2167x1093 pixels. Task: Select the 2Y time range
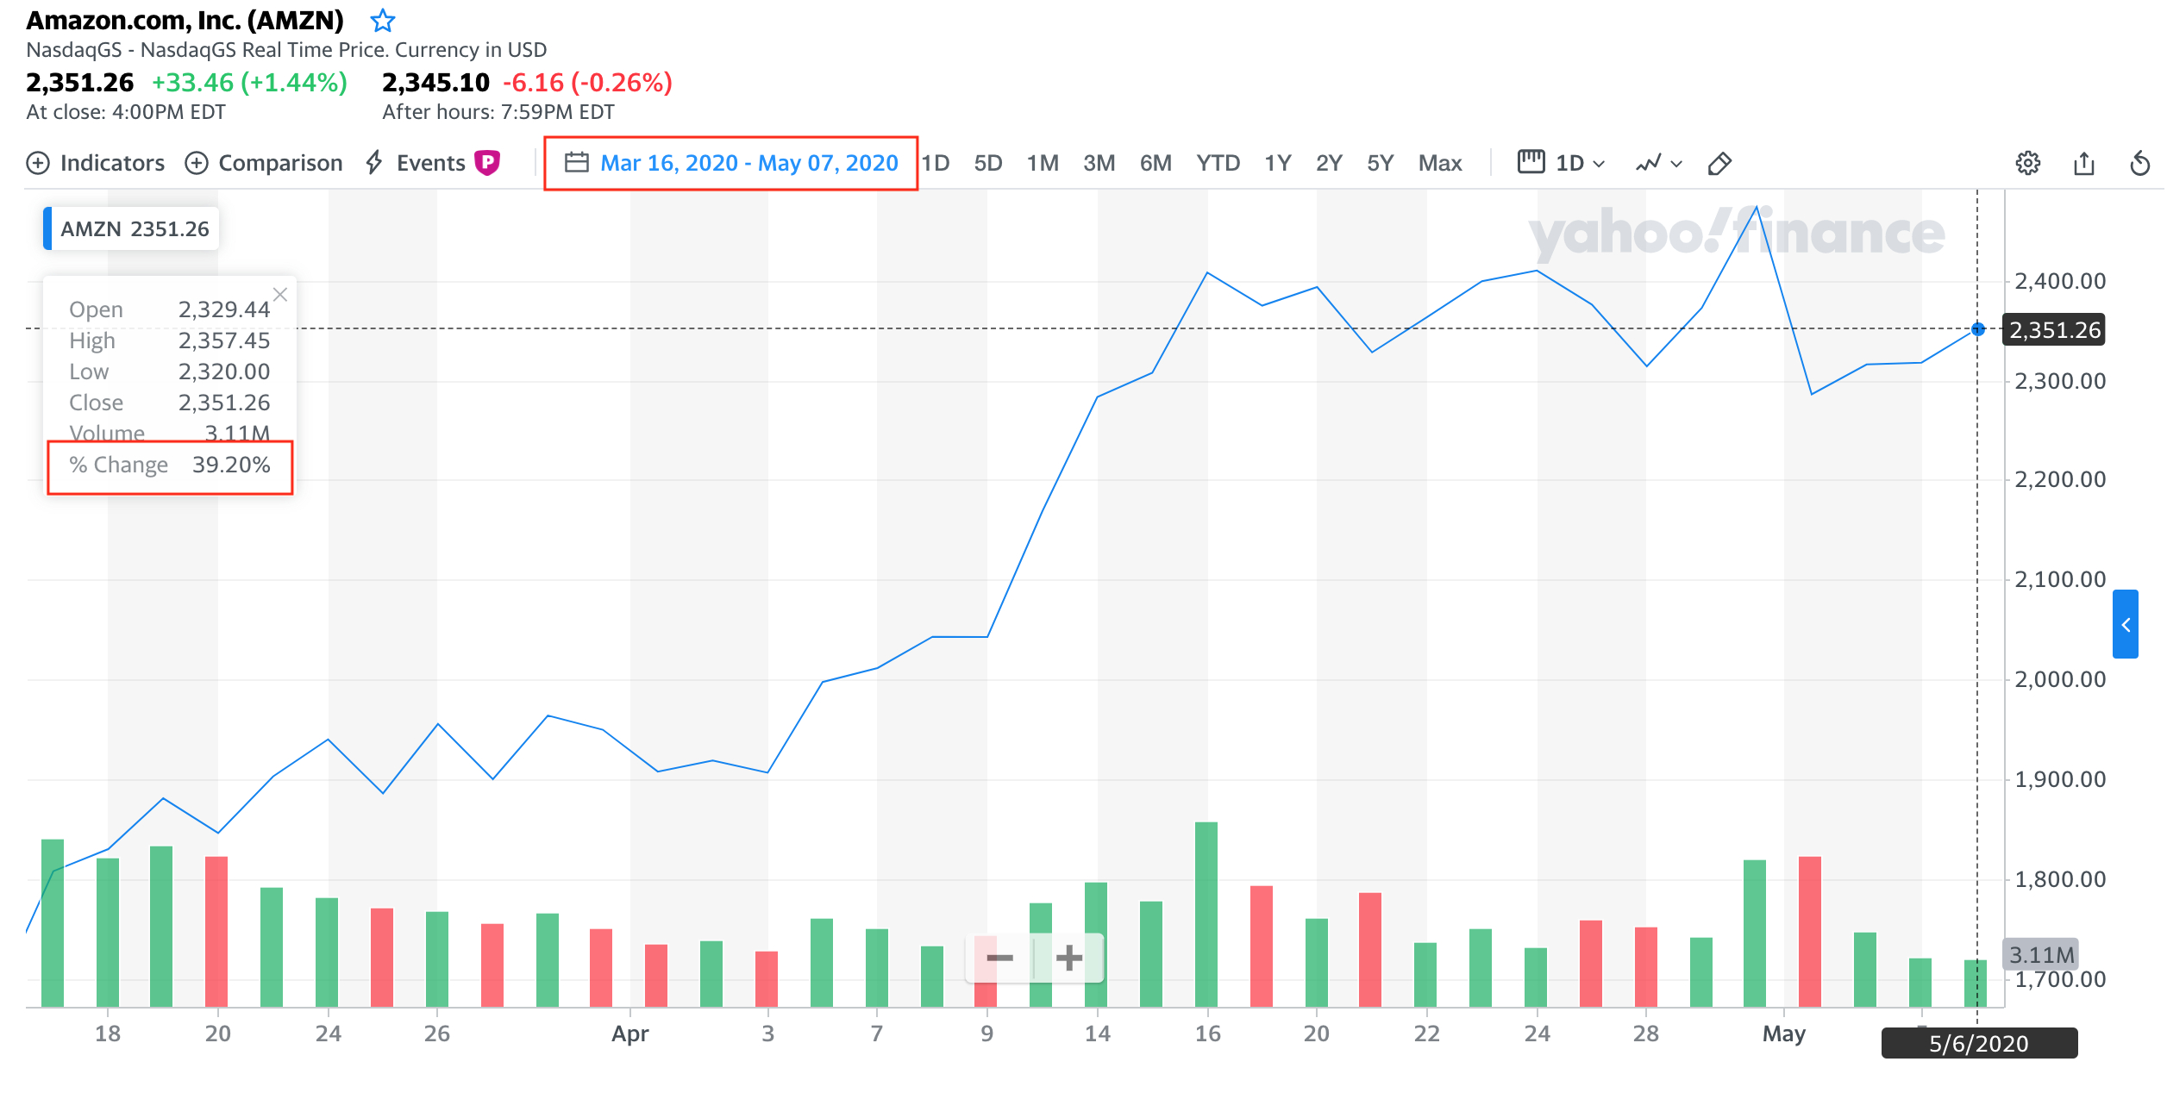[1329, 163]
